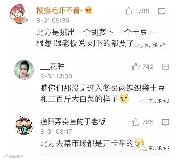The width and height of the screenshot is (176, 160).
Task: Open reply icon on 摸摸毛吓不着's comment
Action: point(162,11)
